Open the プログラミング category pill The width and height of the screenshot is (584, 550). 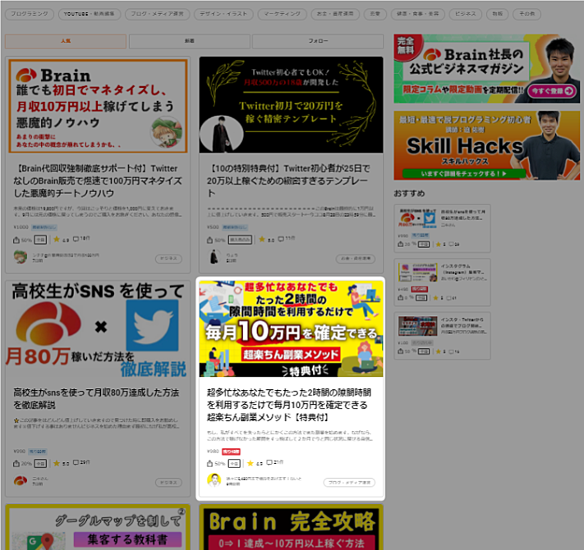click(x=30, y=14)
